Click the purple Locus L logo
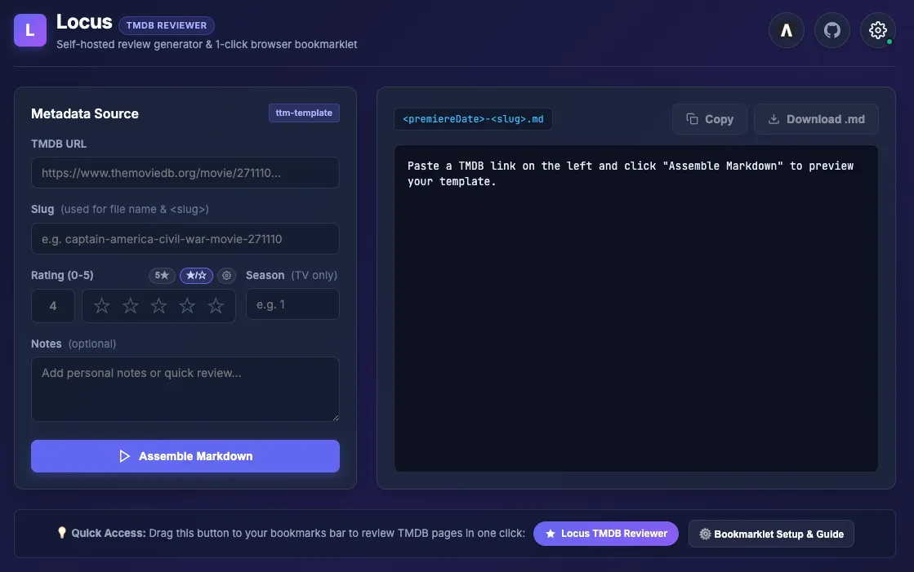 30,30
